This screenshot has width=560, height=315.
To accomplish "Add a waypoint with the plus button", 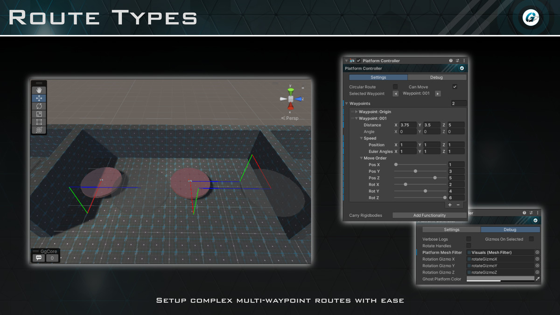I will tap(450, 205).
